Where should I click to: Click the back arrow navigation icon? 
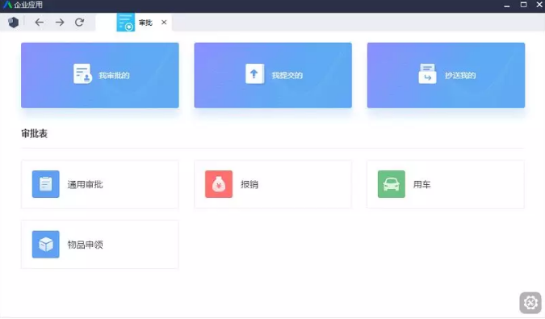pyautogui.click(x=39, y=23)
